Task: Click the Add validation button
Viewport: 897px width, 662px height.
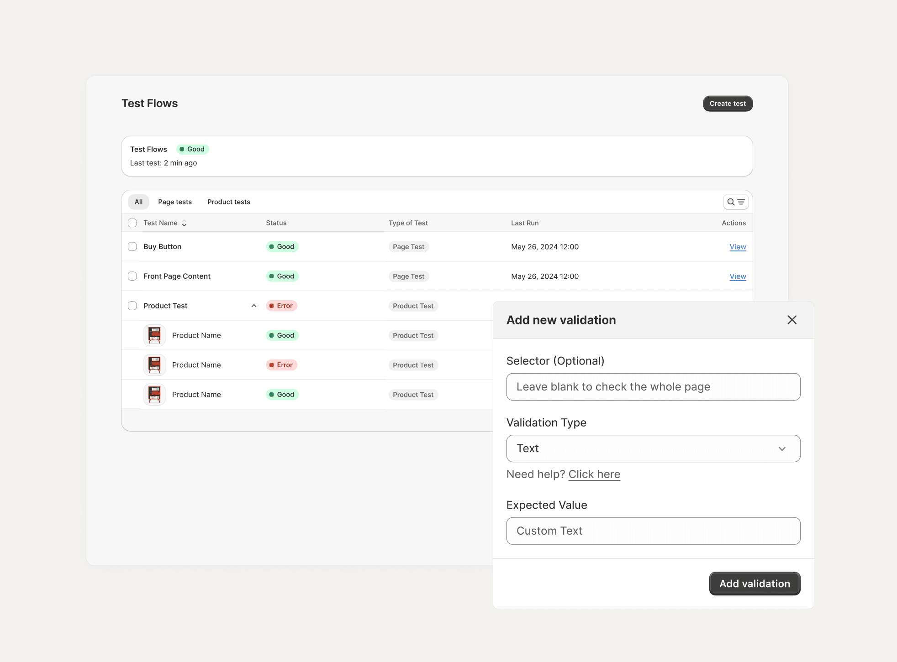Action: coord(754,584)
